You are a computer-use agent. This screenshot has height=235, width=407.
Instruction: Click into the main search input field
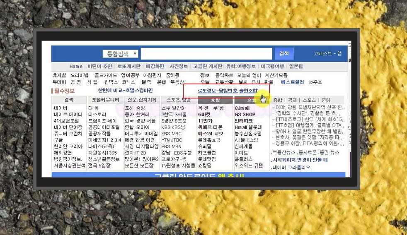[x=206, y=54]
